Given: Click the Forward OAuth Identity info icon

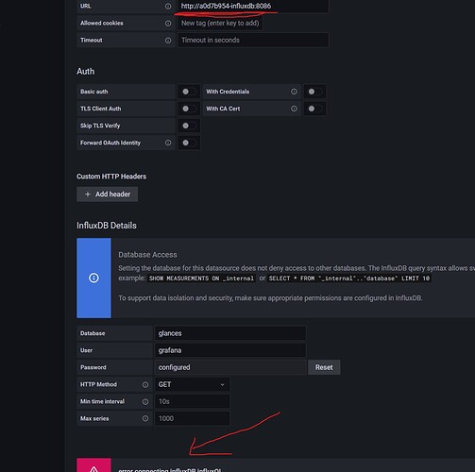Looking at the screenshot, I should click(x=168, y=143).
